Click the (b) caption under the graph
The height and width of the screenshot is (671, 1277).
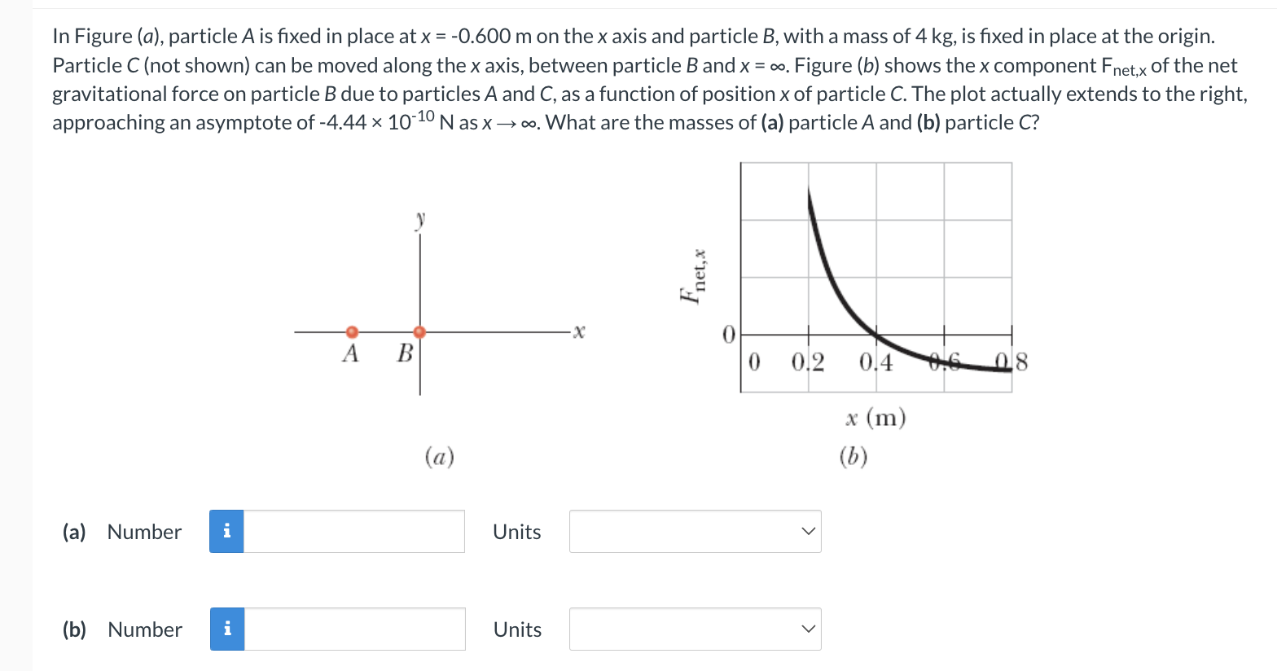click(x=854, y=457)
